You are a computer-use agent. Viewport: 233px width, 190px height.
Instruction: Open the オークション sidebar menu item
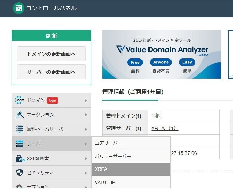click(51, 115)
